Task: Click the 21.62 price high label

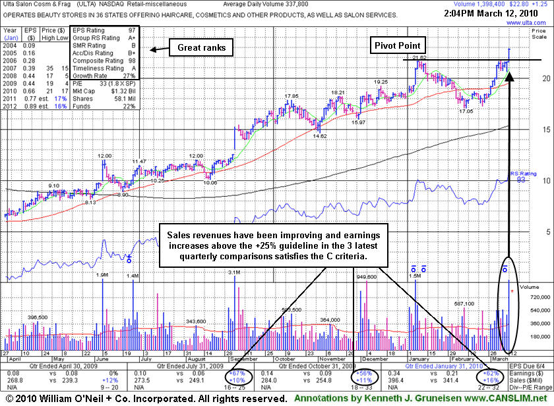Action: 419,57
